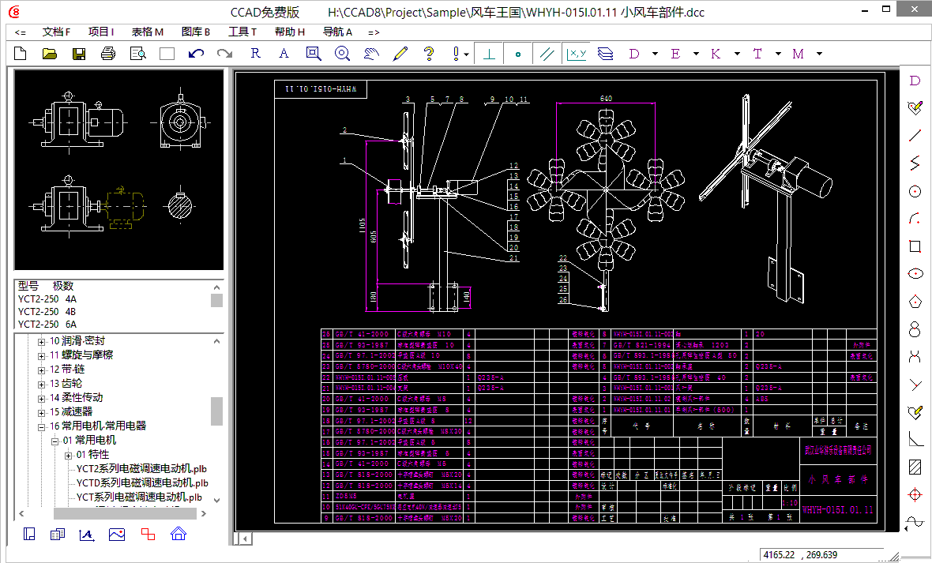Select the pentagon polygon tool

(x=915, y=301)
